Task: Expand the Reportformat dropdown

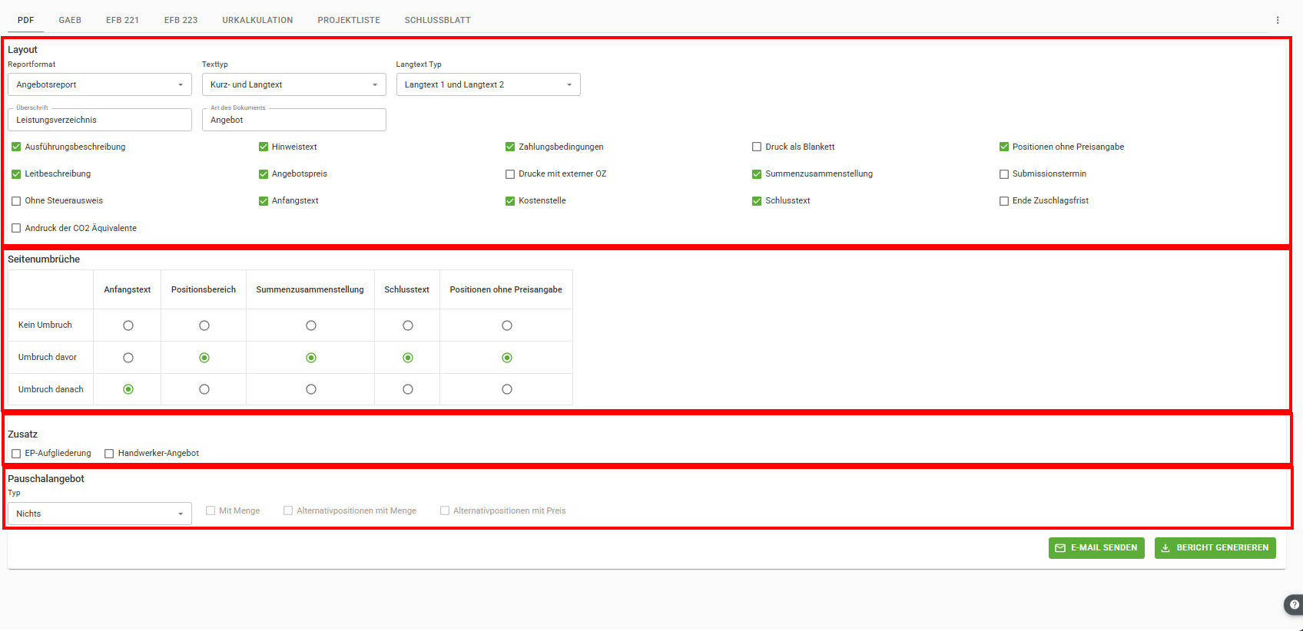Action: (x=100, y=84)
